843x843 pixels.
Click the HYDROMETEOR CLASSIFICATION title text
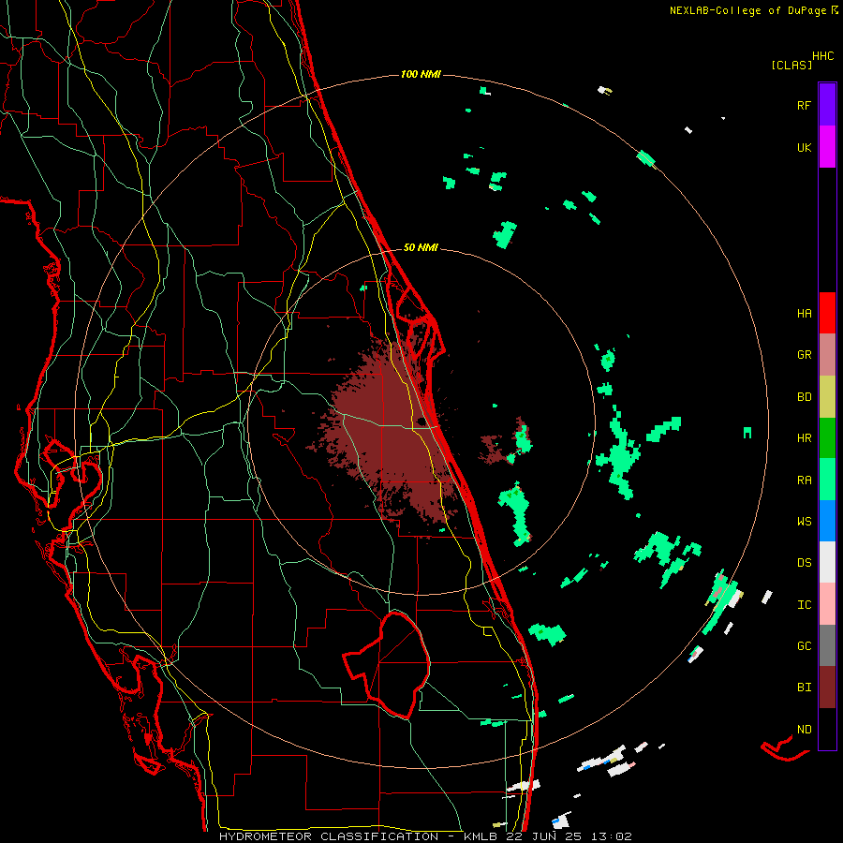pyautogui.click(x=329, y=836)
